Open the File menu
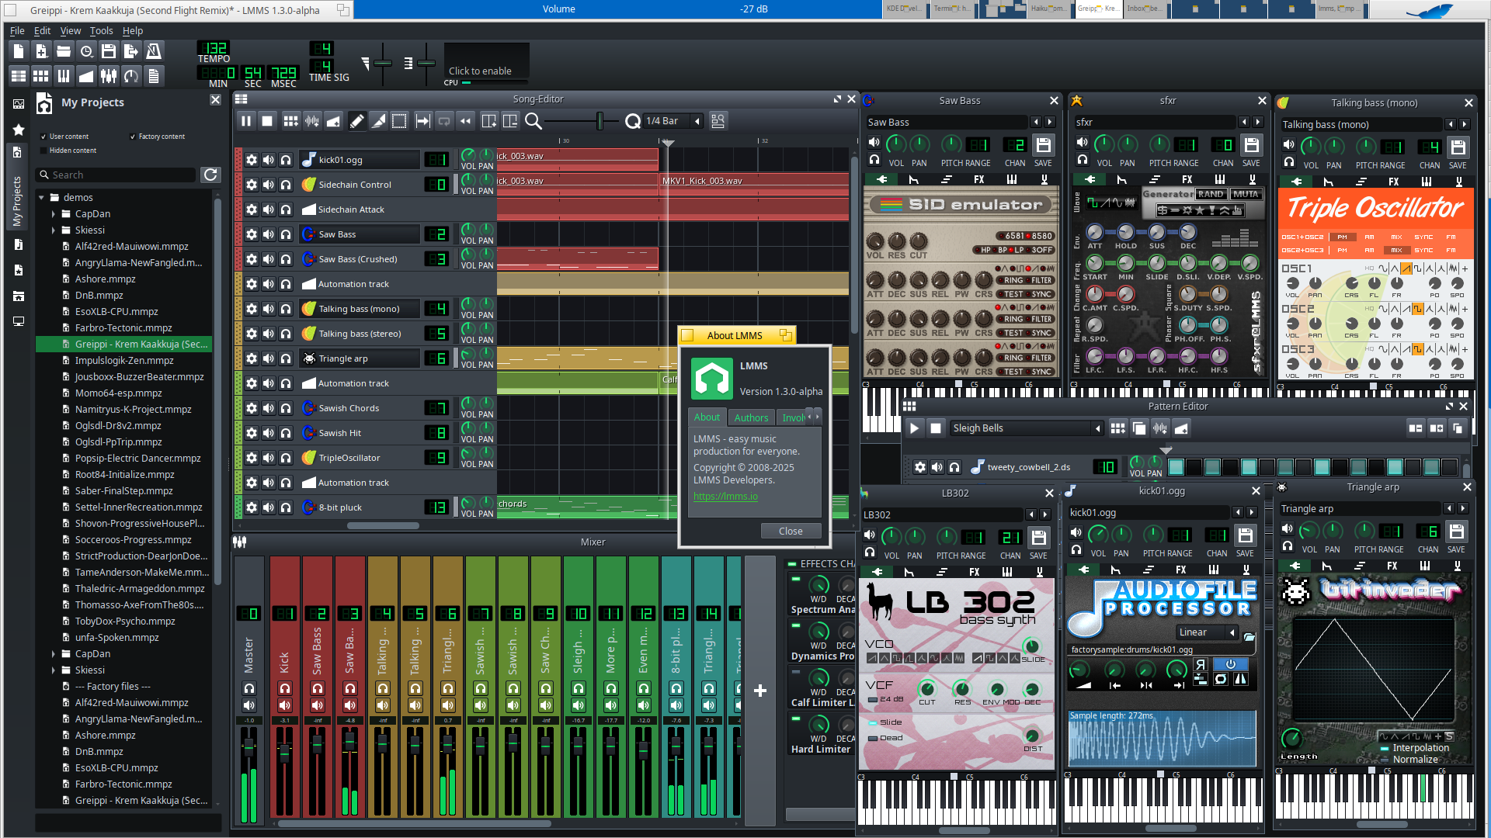Image resolution: width=1491 pixels, height=838 pixels. (17, 31)
